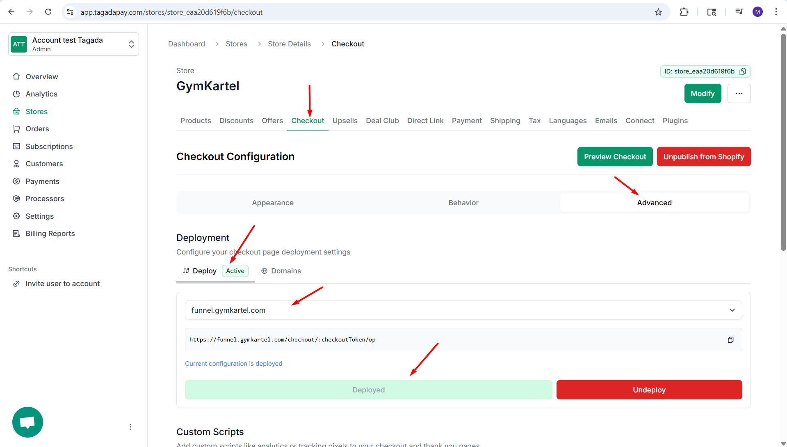787x447 pixels.
Task: Copy the store ID with copy icon
Action: [742, 71]
